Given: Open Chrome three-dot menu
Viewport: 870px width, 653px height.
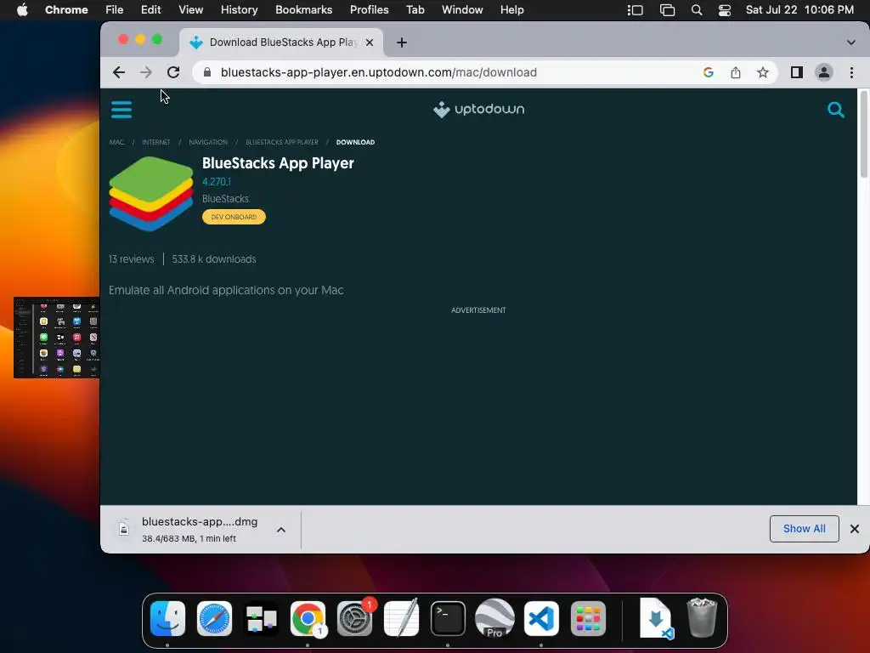Looking at the screenshot, I should coord(851,72).
